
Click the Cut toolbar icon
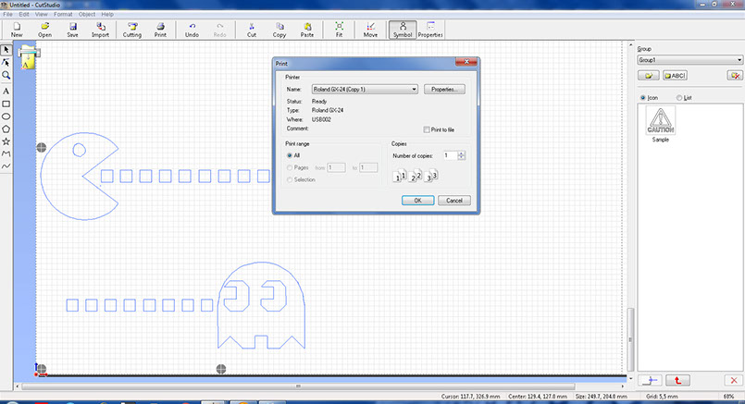pos(252,30)
